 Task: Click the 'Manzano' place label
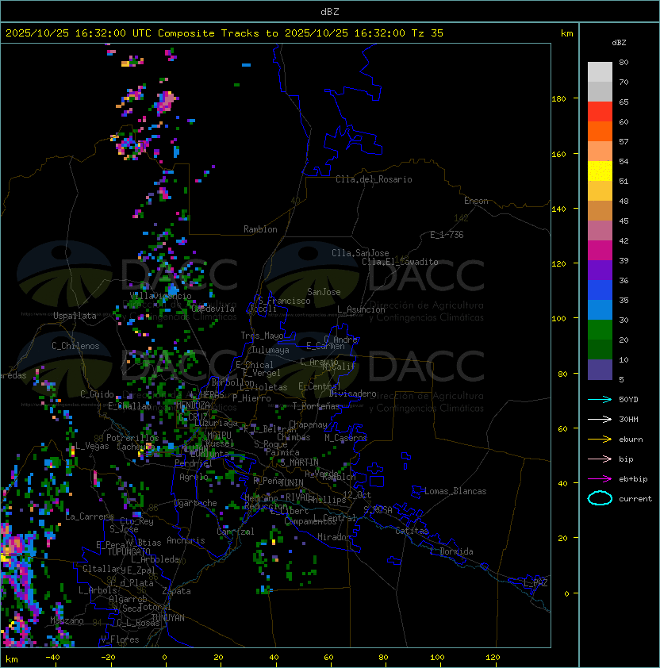67,620
